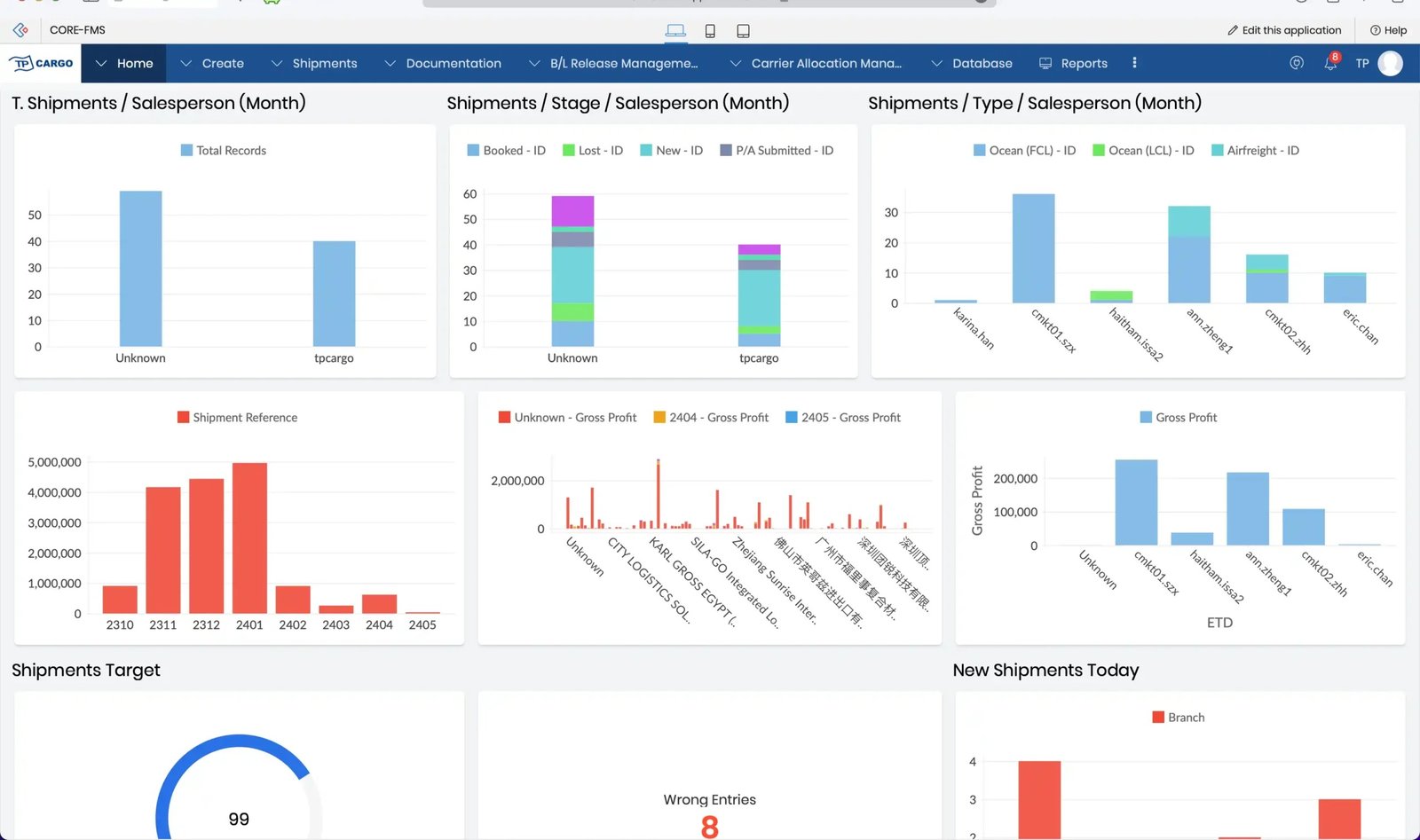This screenshot has height=840, width=1420.
Task: Switch to mobile phone preview icon
Action: pyautogui.click(x=710, y=31)
